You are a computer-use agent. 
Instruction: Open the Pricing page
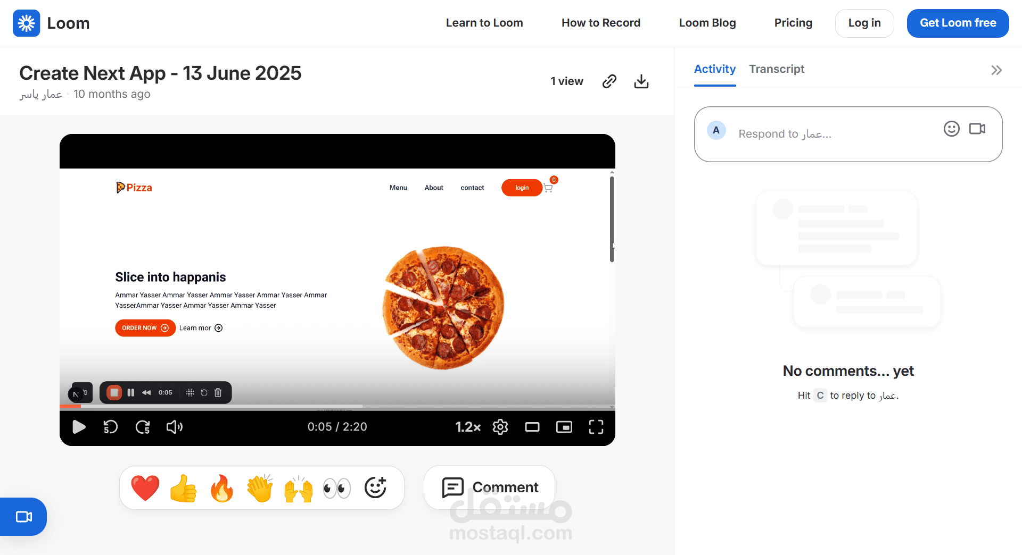click(793, 23)
